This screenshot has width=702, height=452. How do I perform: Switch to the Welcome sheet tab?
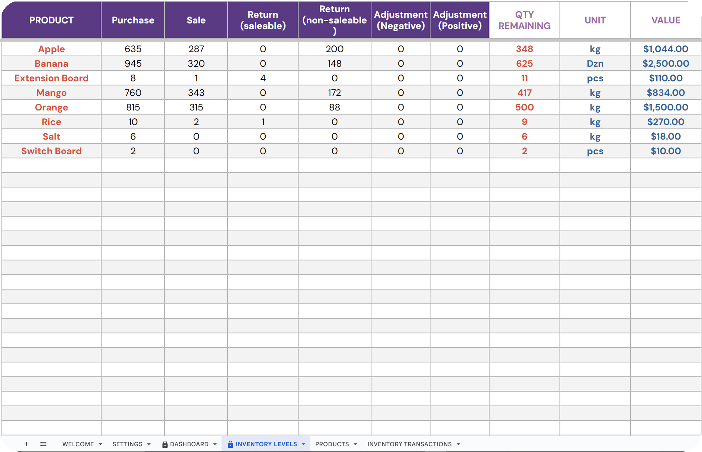78,444
